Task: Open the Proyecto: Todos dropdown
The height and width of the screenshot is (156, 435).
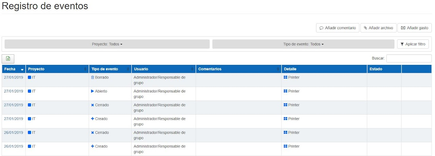Action: [x=107, y=44]
